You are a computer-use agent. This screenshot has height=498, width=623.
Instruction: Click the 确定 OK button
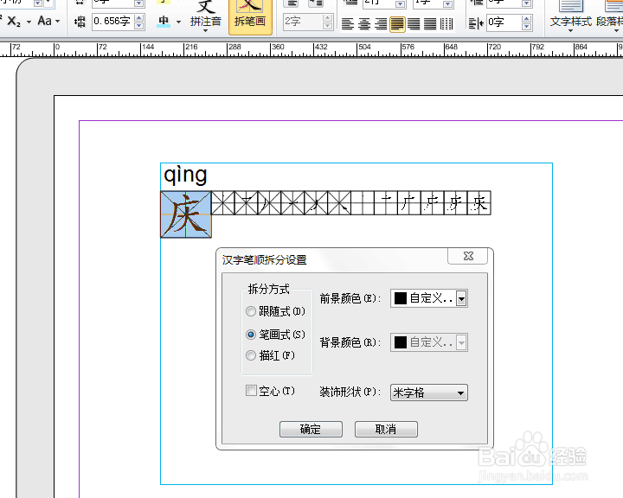(311, 430)
